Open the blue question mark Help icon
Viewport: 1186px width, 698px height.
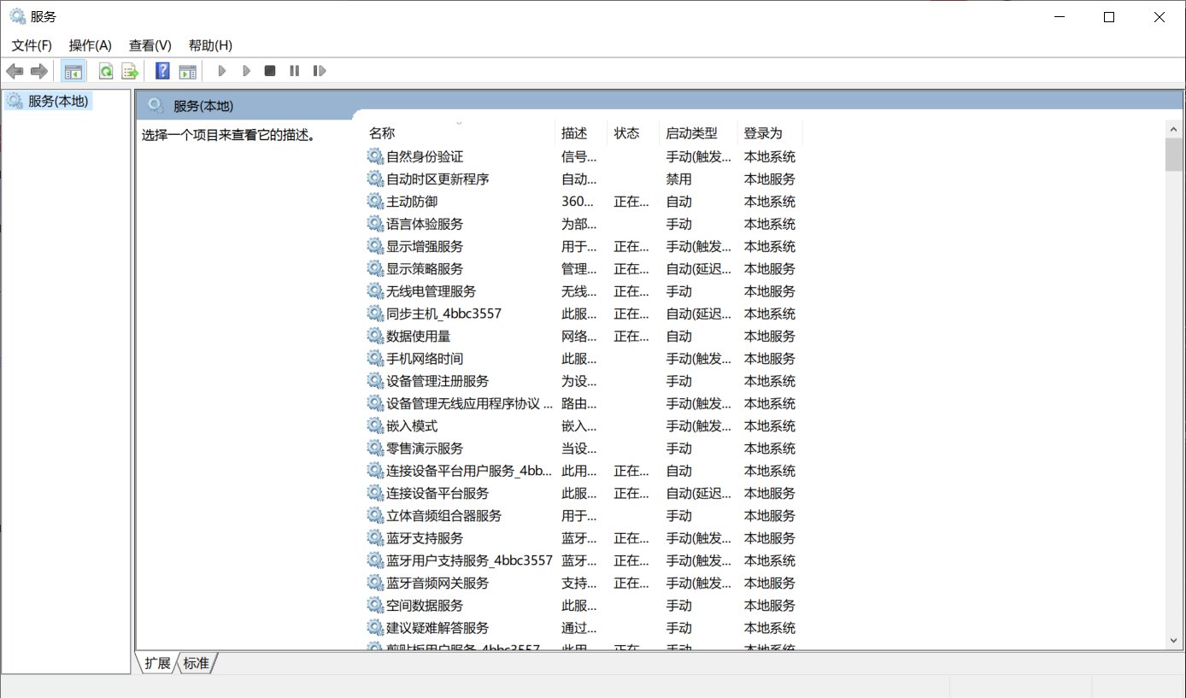(x=162, y=71)
